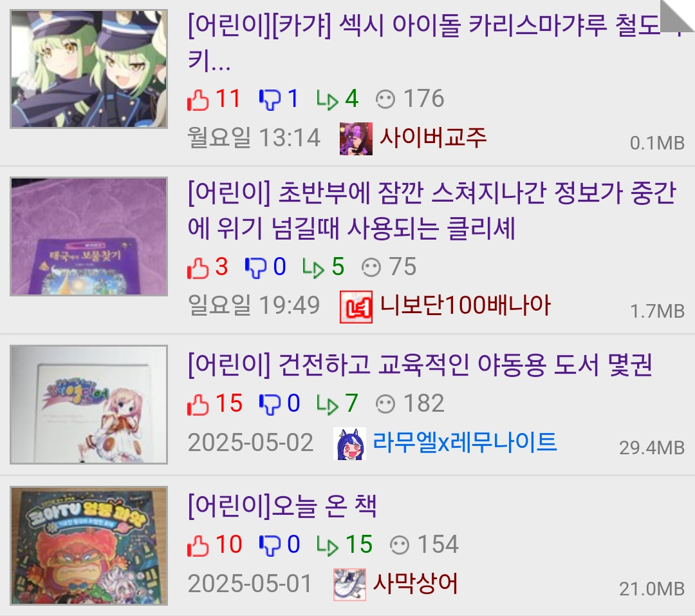Click 사이버교주 avatar icon
This screenshot has width=695, height=616.
coord(356,139)
